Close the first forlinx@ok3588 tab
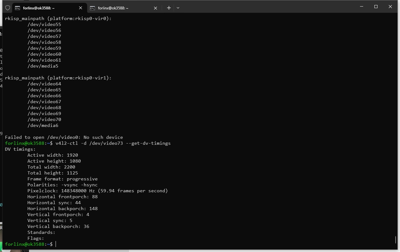 [x=81, y=8]
